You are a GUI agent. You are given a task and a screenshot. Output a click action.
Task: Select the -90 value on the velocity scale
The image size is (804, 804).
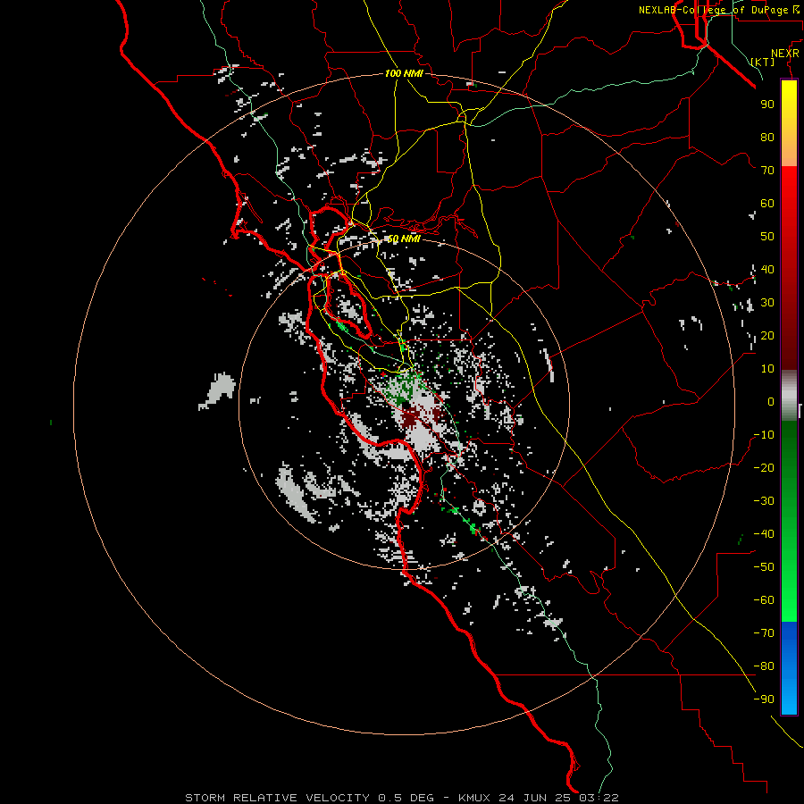(x=764, y=699)
